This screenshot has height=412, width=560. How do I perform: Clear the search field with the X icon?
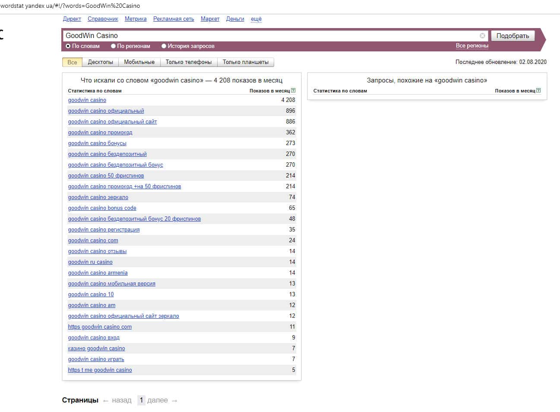click(x=482, y=36)
